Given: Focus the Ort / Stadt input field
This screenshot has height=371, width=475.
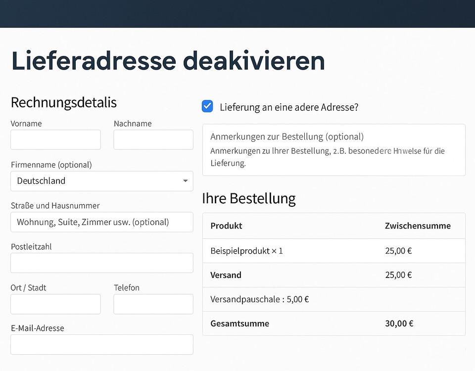Looking at the screenshot, I should [x=56, y=304].
